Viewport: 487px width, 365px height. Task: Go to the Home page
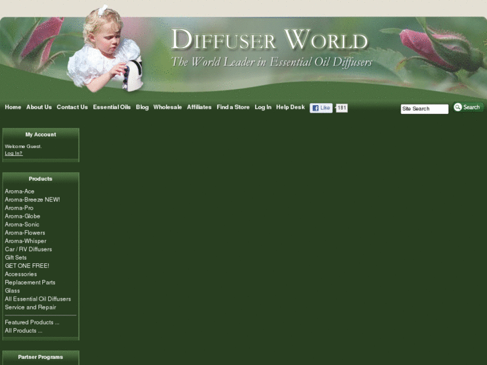[x=13, y=107]
